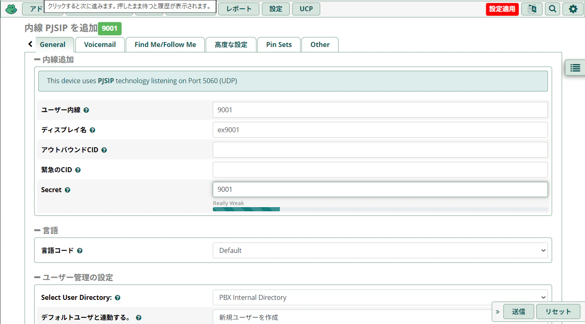
Task: Open the 言語コード Default dropdown
Action: [380, 250]
